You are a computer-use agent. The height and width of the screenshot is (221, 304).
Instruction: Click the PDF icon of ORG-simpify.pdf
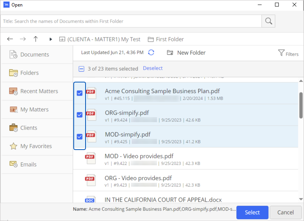tap(91, 115)
